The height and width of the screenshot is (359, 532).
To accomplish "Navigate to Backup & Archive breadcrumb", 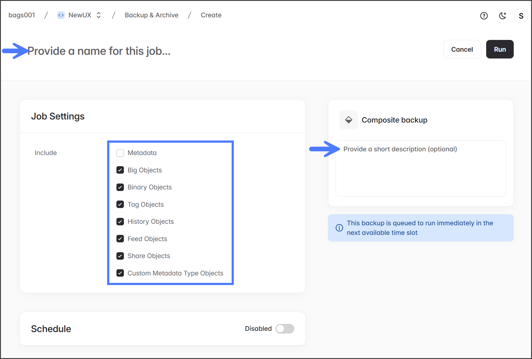I will coord(151,15).
